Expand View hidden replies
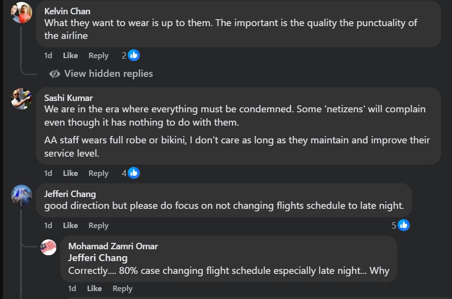 point(108,74)
